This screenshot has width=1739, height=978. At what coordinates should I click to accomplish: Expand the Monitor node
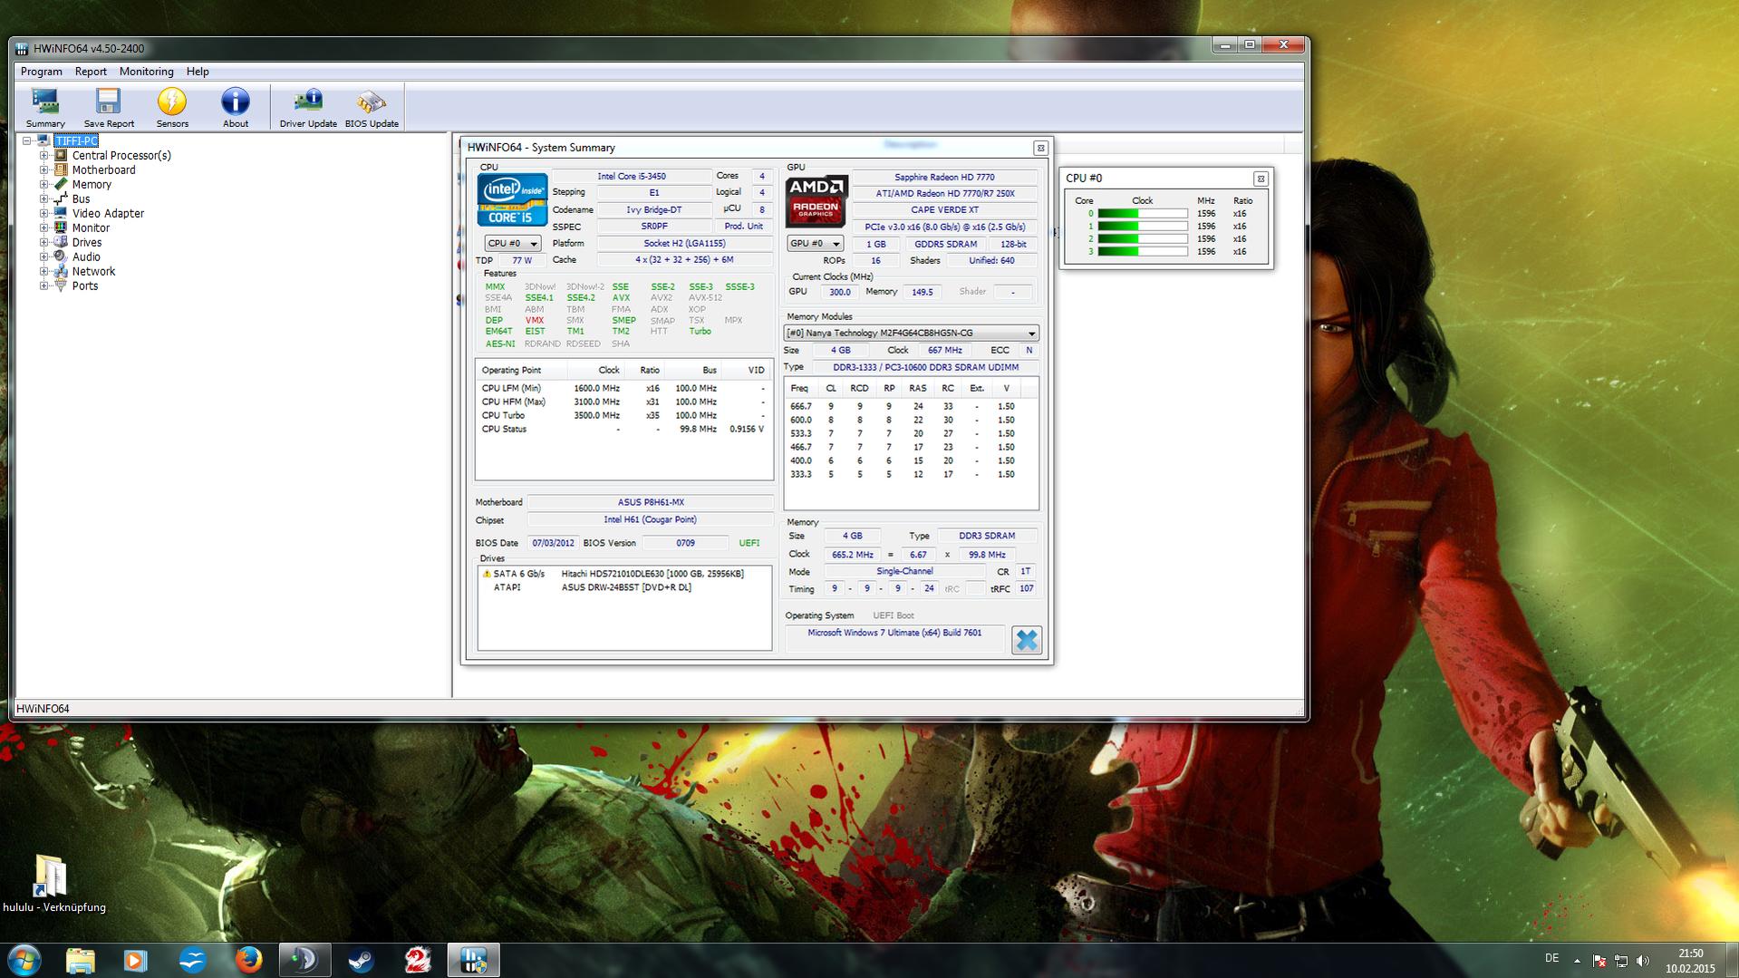[43, 228]
